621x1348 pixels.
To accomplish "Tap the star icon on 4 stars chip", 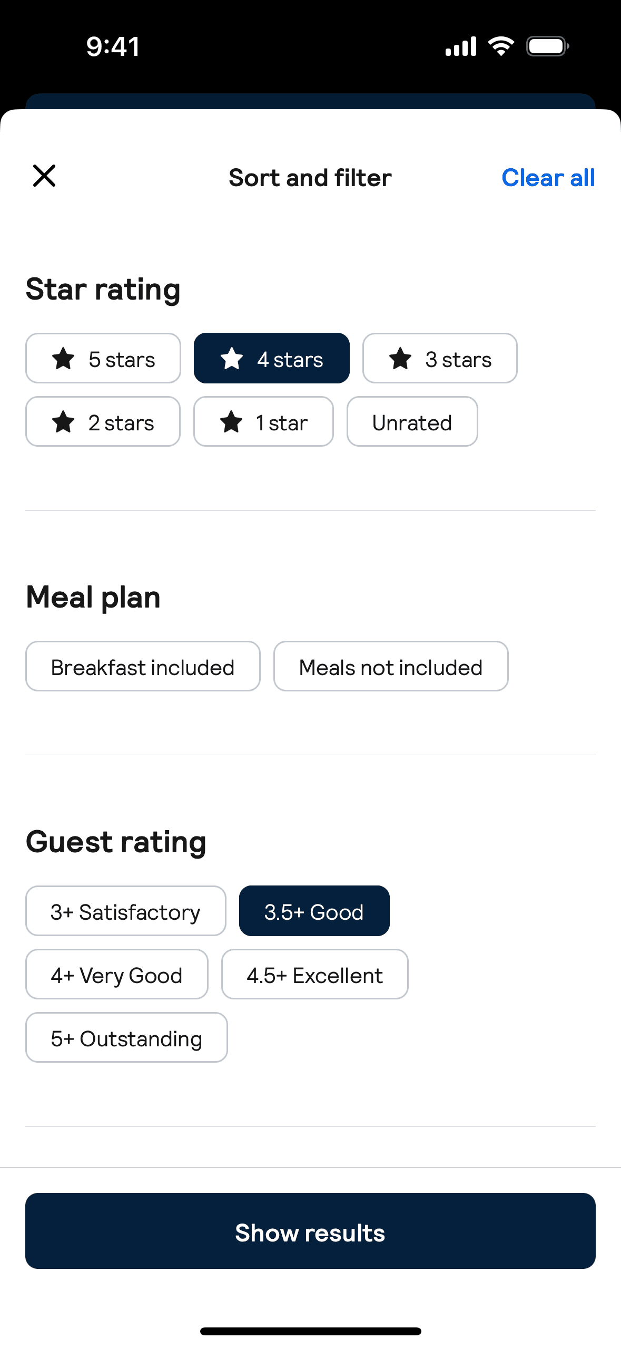I will pyautogui.click(x=232, y=359).
